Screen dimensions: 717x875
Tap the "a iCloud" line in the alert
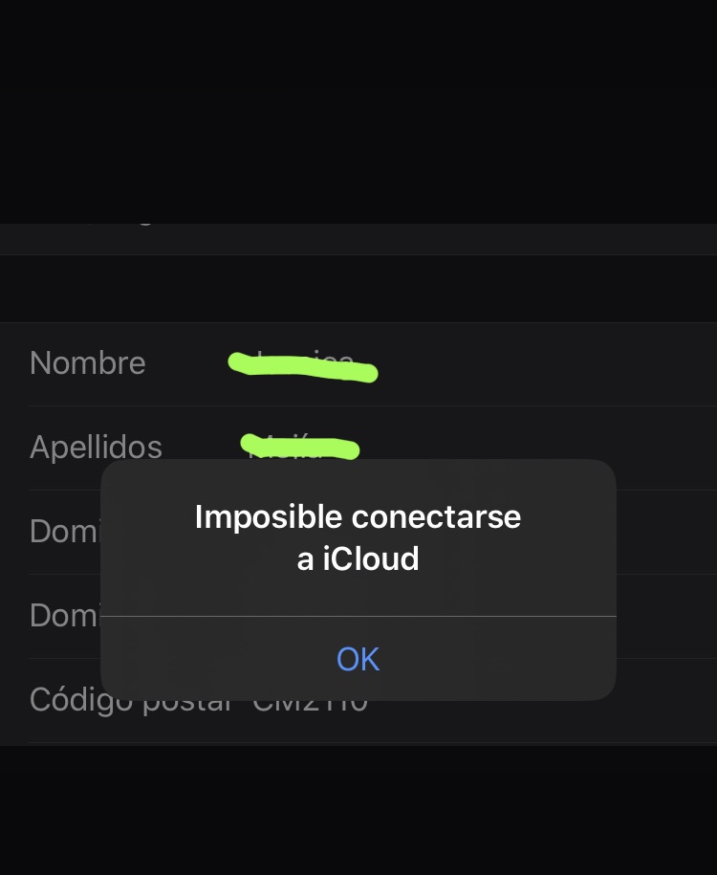pos(358,558)
